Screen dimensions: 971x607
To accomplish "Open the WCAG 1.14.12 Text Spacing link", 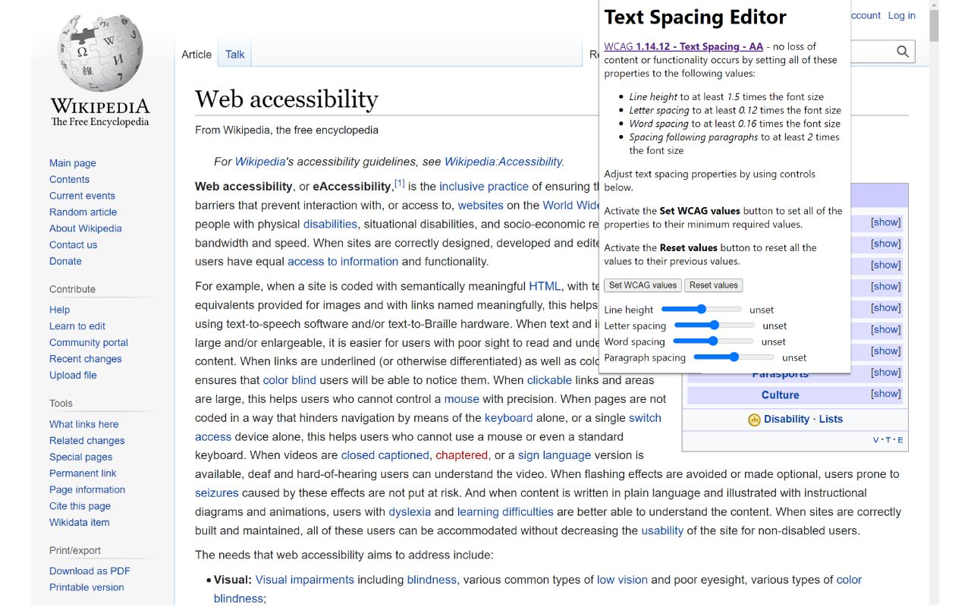I will [x=683, y=46].
